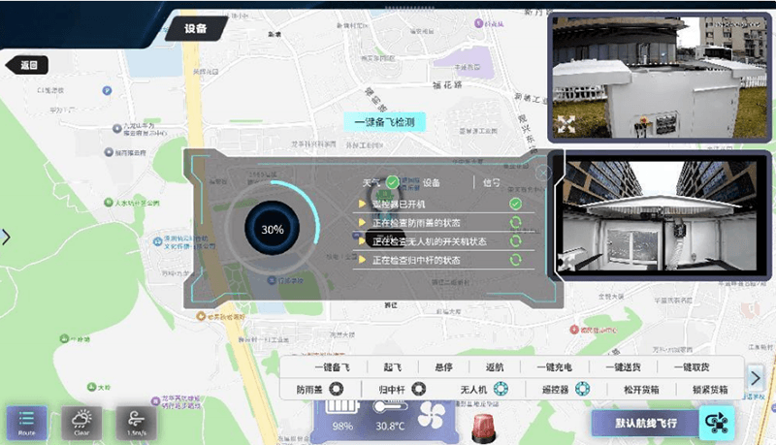Click refresh icon for 无人机开关机 status check
776x445 pixels.
[x=515, y=240]
